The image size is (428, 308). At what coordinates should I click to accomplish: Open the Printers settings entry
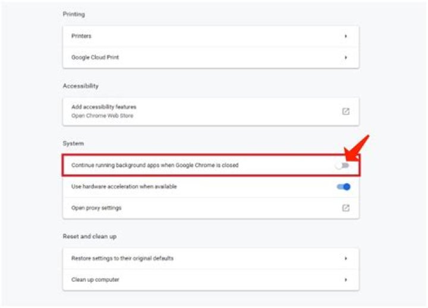(x=81, y=36)
